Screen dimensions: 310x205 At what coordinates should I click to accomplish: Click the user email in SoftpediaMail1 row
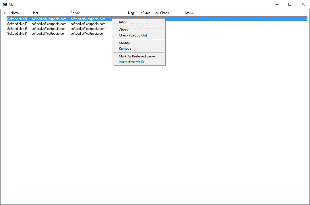coord(49,19)
